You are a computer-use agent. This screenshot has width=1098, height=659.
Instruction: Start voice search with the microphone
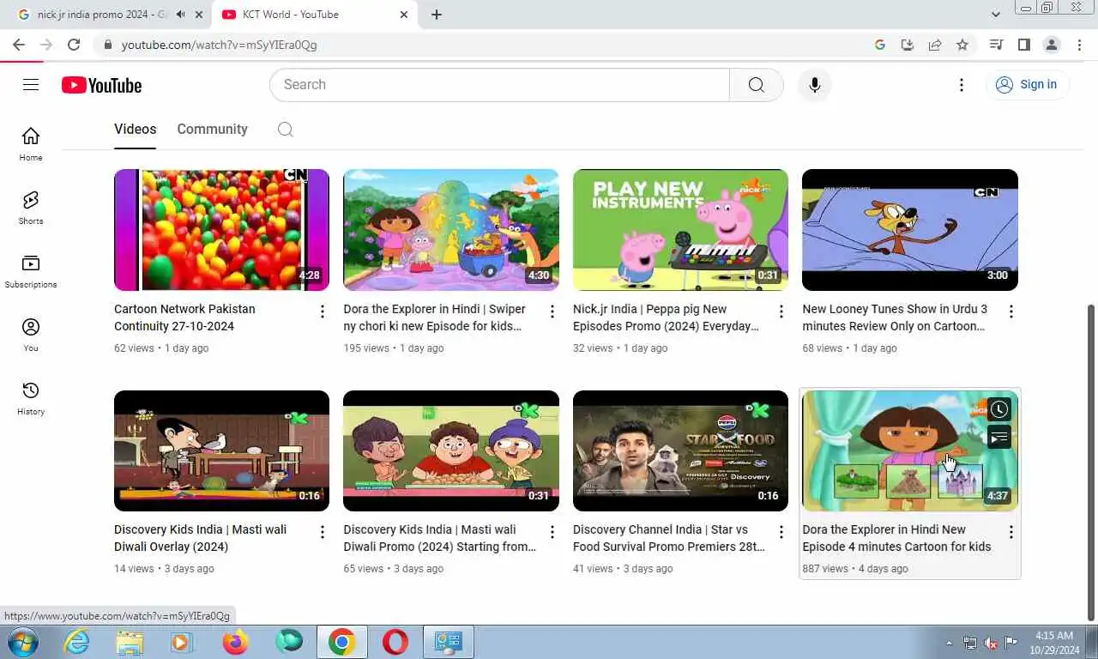point(814,85)
